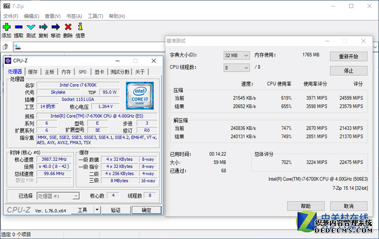The height and width of the screenshot is (239, 379).
Task: Click the Help (帮助) button in benchmark dialog
Action: 306,206
